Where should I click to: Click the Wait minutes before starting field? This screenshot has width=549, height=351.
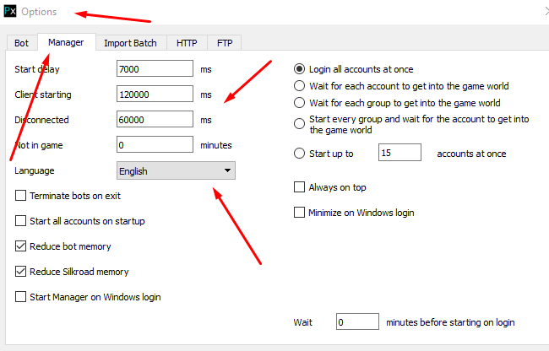pyautogui.click(x=356, y=321)
